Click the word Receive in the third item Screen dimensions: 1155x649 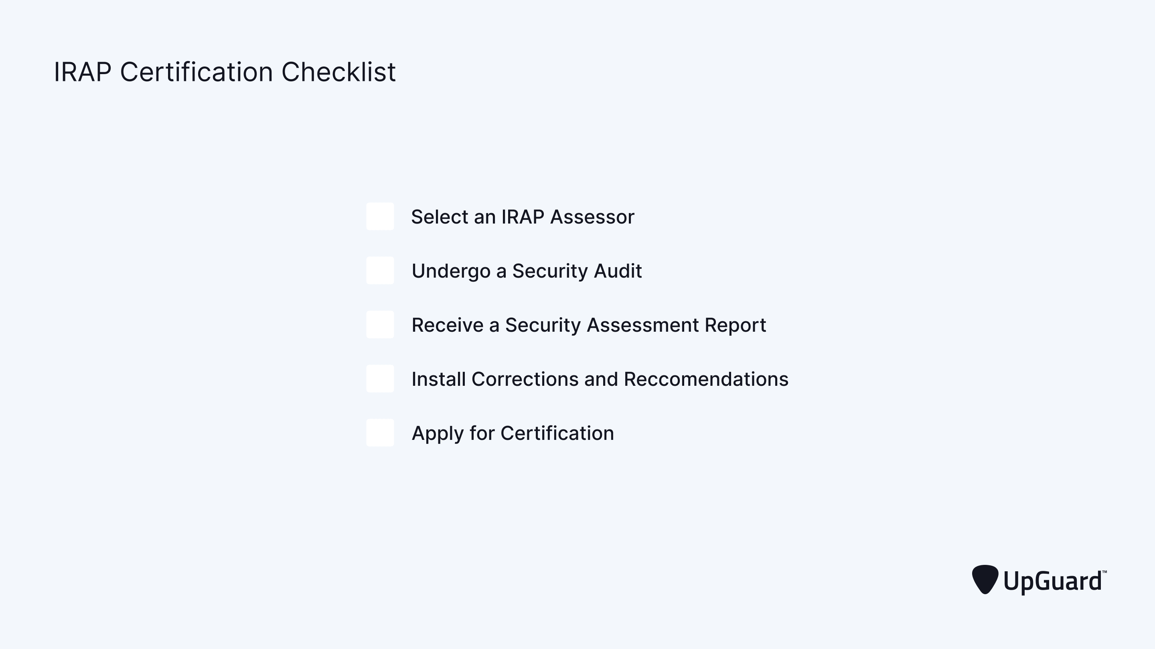tap(448, 325)
